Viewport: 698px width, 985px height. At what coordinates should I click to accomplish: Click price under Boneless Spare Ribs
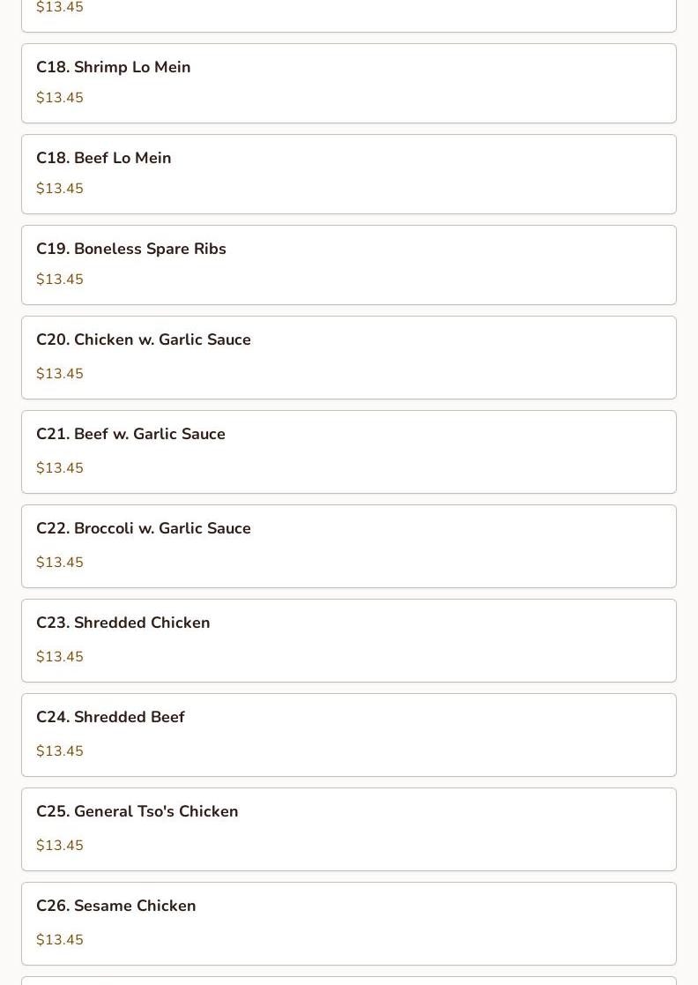coord(60,280)
